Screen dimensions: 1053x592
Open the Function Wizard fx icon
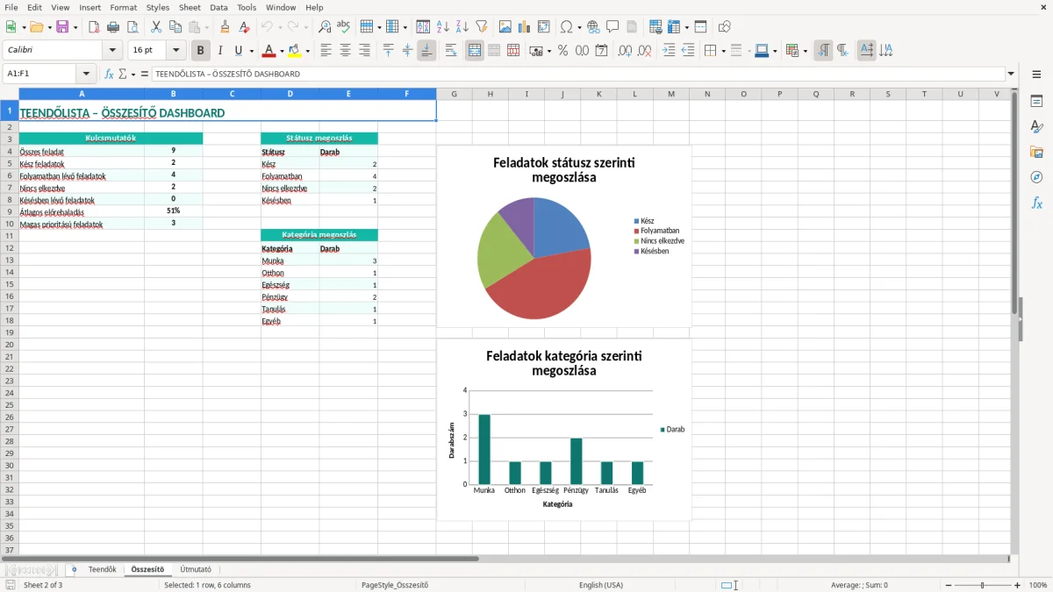pos(110,75)
